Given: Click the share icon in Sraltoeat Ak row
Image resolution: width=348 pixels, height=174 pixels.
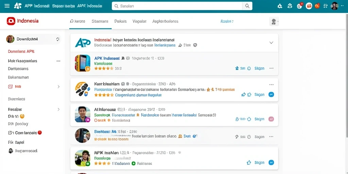Looking at the screenshot, I should click(x=237, y=137).
